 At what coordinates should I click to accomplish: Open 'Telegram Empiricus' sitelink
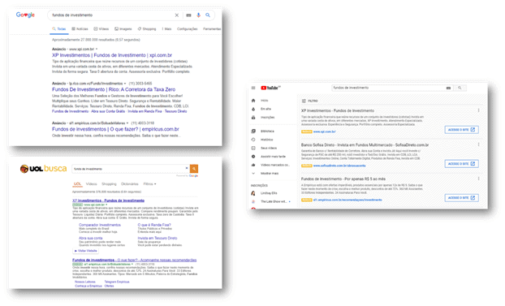pos(117,282)
